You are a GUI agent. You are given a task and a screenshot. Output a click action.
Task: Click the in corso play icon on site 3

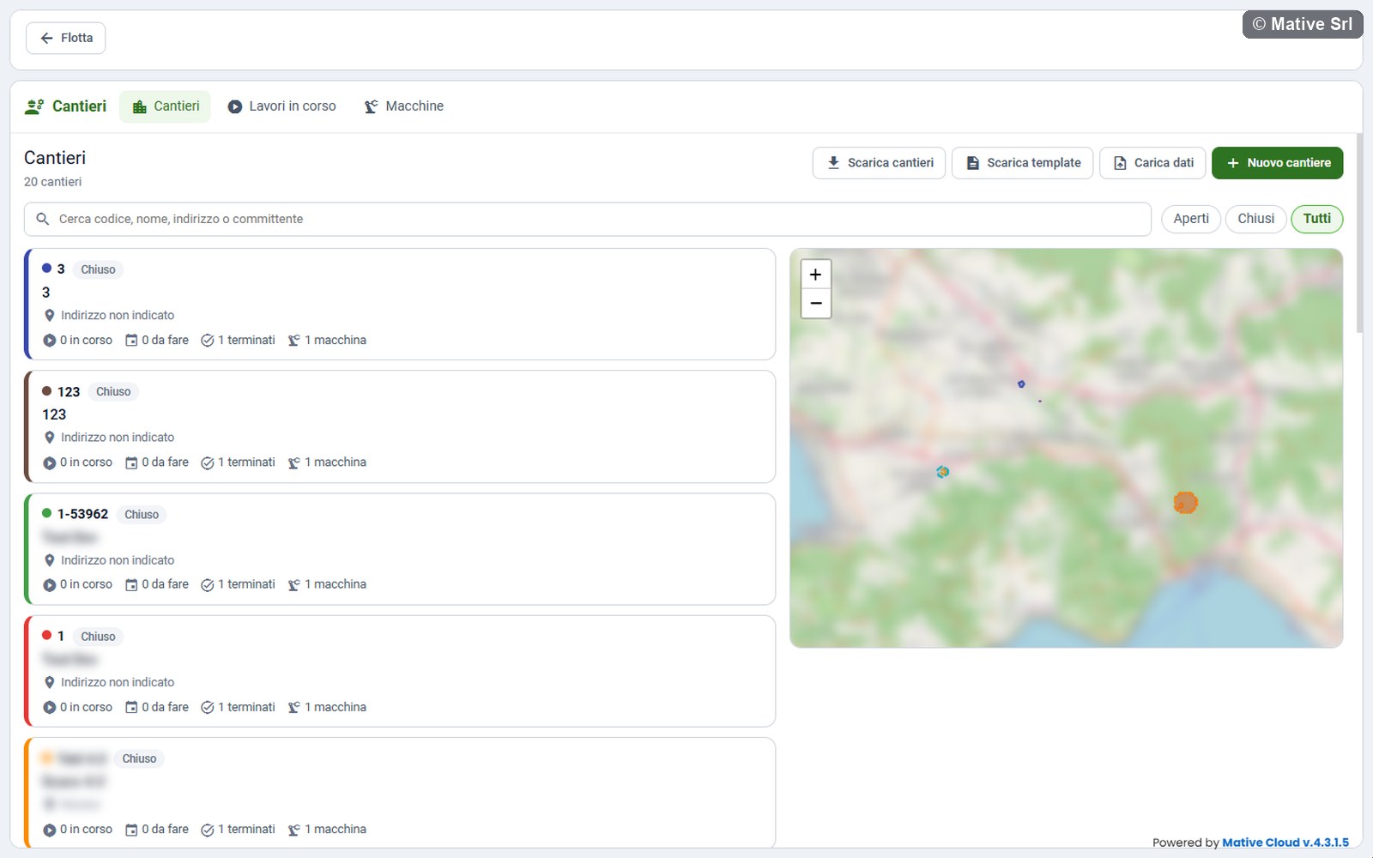coord(50,341)
